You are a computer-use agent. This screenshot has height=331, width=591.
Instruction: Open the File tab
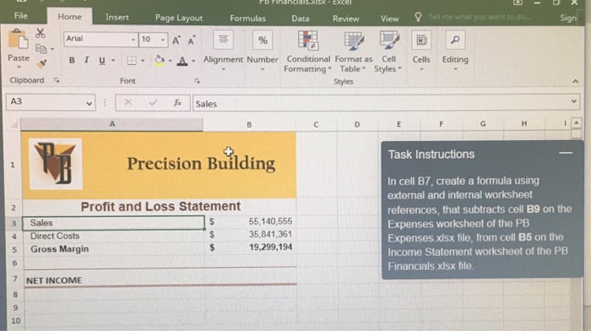tap(21, 16)
